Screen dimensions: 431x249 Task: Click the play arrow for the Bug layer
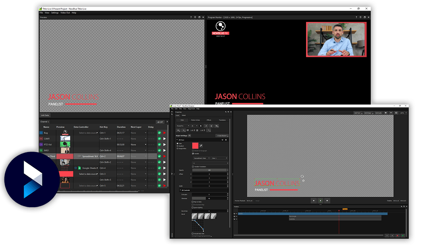(165, 133)
